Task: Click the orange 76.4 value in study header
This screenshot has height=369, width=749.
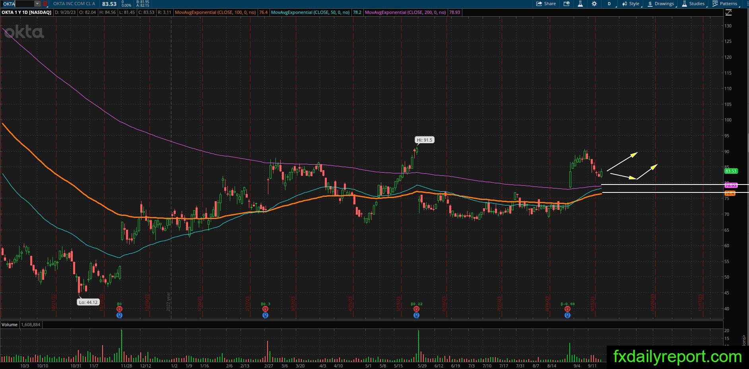Action: (x=263, y=12)
